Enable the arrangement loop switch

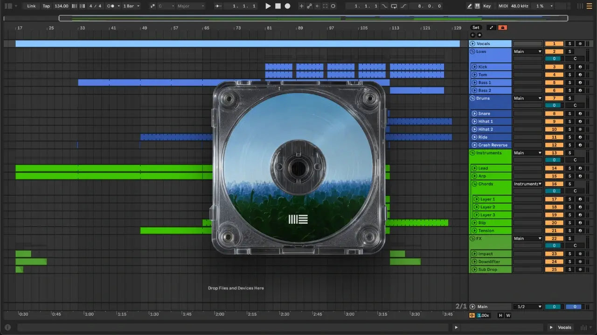tap(394, 6)
